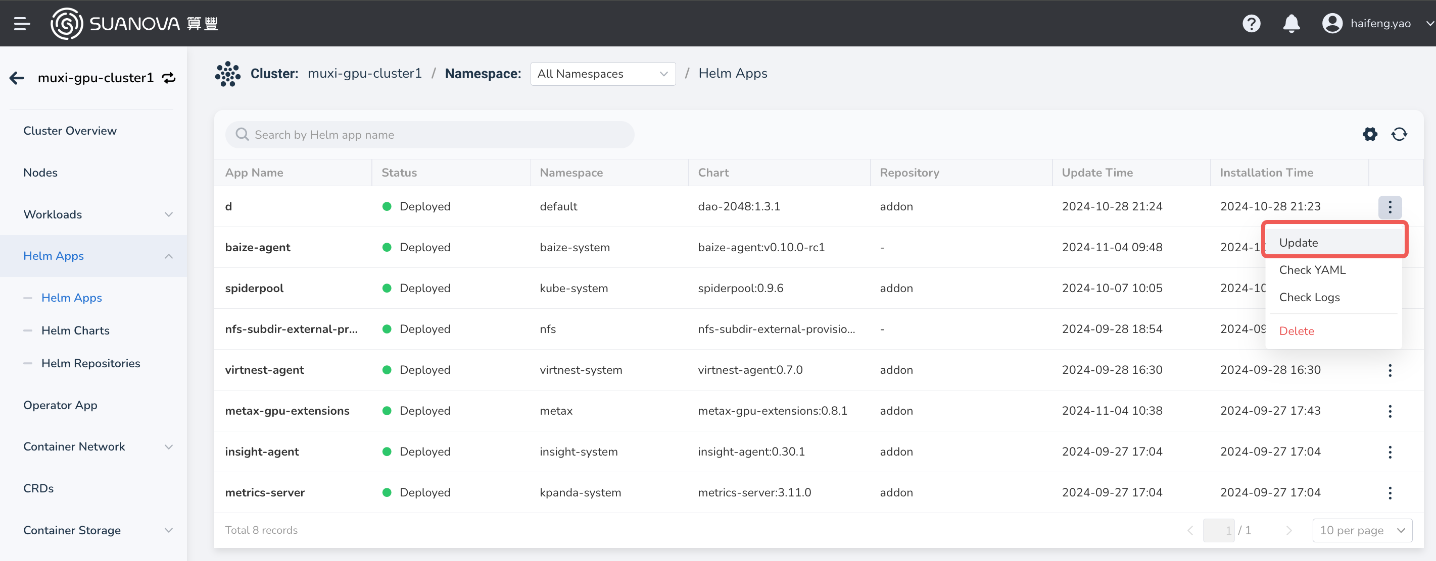The width and height of the screenshot is (1436, 561).
Task: Open Operator App in sidebar
Action: [x=60, y=405]
